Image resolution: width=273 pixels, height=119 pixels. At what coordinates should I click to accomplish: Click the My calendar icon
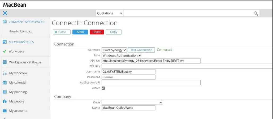coord(5,83)
